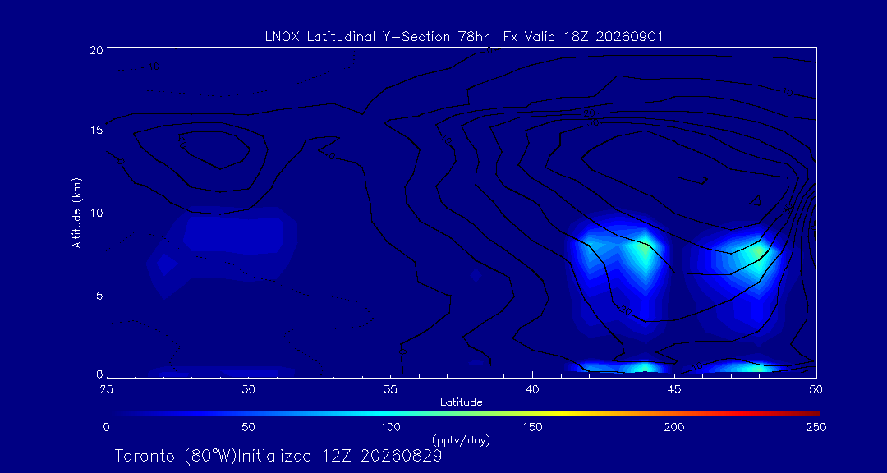Click the 50 value on the colorbar scale
Screen dimensions: 887x473
point(248,427)
